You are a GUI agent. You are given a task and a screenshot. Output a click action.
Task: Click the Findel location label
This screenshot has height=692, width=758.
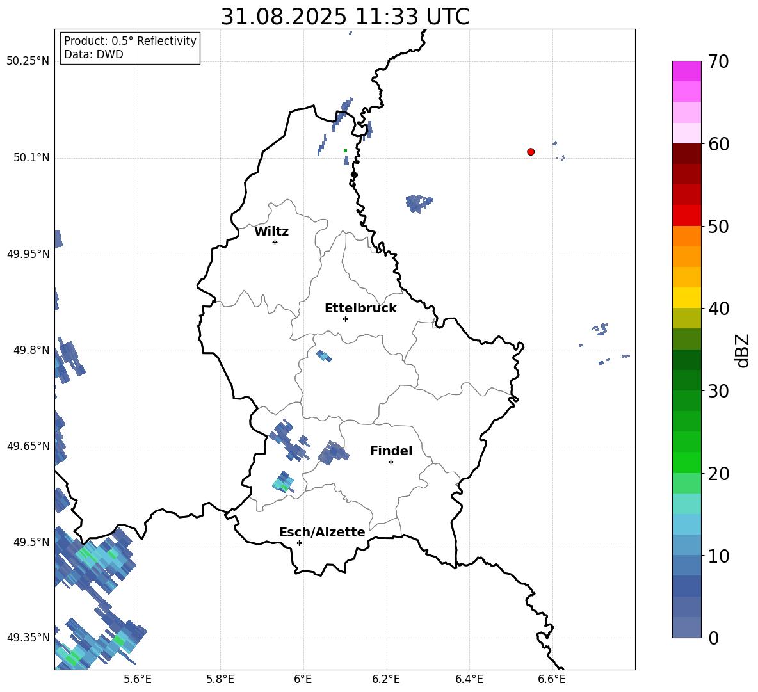coord(391,451)
